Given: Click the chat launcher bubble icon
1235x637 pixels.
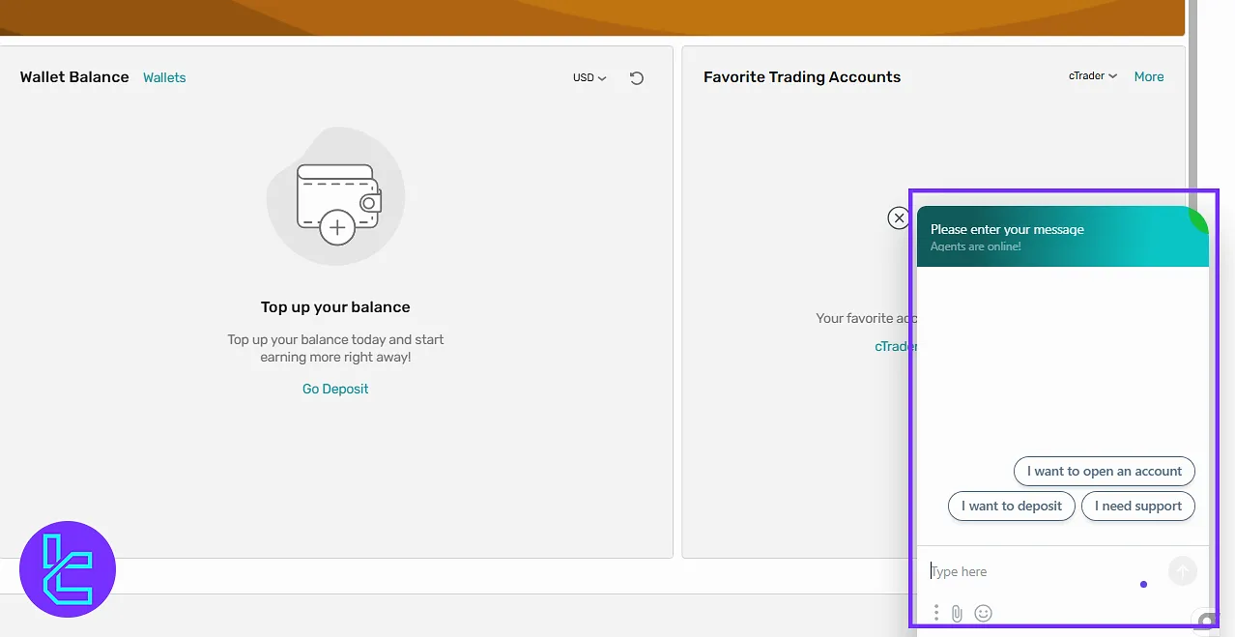Looking at the screenshot, I should coord(1205,622).
